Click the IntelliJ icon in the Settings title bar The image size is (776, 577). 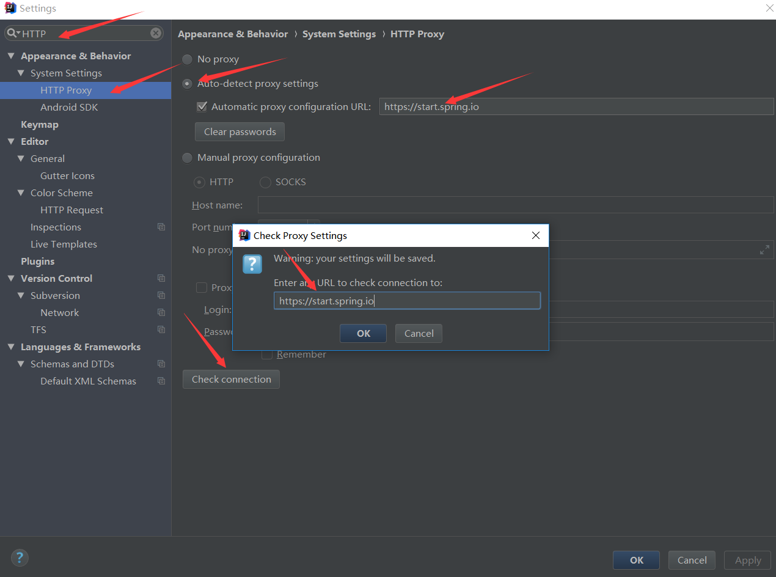coord(10,9)
